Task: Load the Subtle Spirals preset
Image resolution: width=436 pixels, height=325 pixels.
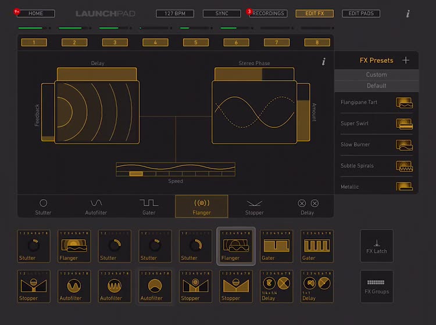Action: pos(376,165)
